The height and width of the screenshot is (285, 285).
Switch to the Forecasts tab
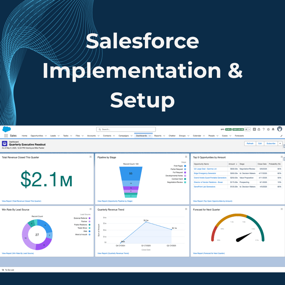pos(239,135)
